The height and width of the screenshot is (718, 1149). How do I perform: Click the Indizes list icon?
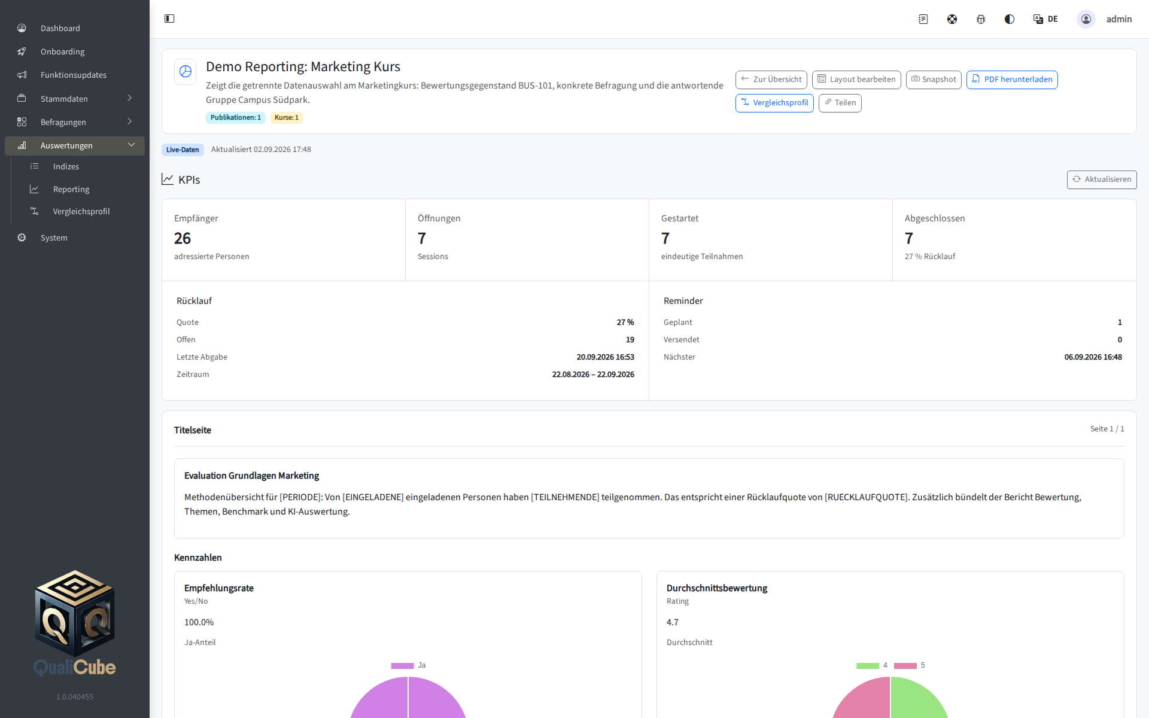point(34,166)
